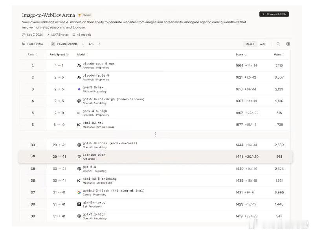Click score 1441 +20/-20 cell
The height and width of the screenshot is (232, 312).
247,157
